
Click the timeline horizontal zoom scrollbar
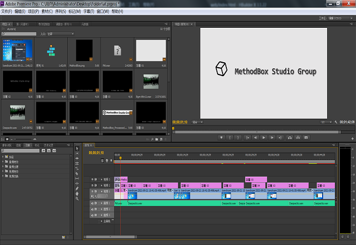point(110,237)
